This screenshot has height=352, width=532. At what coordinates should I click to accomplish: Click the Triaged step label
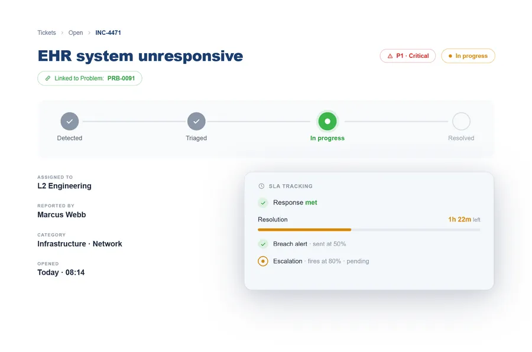(196, 138)
